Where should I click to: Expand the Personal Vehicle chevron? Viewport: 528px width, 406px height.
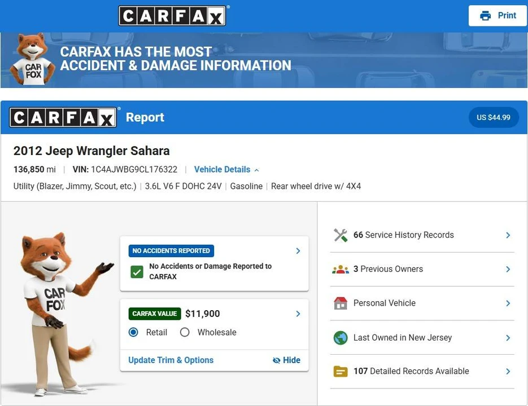click(x=508, y=303)
